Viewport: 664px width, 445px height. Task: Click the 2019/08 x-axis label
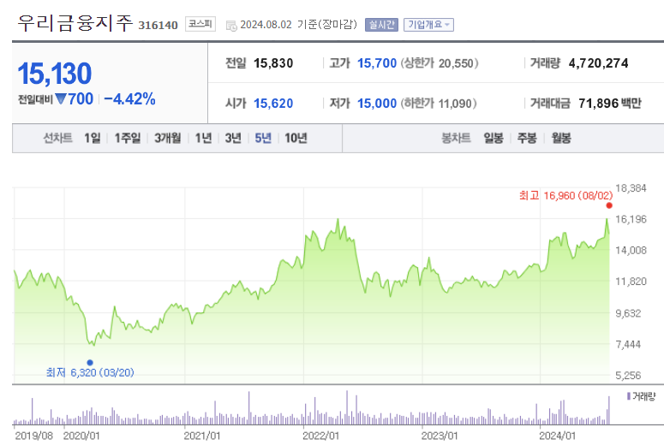34,436
